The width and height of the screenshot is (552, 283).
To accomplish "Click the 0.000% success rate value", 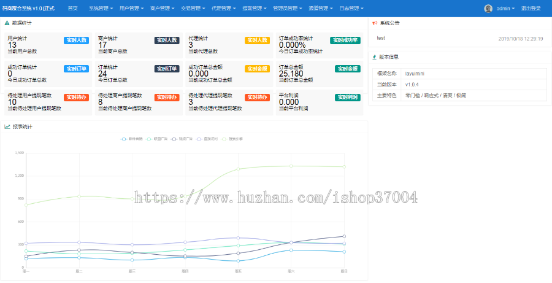I will (x=293, y=45).
